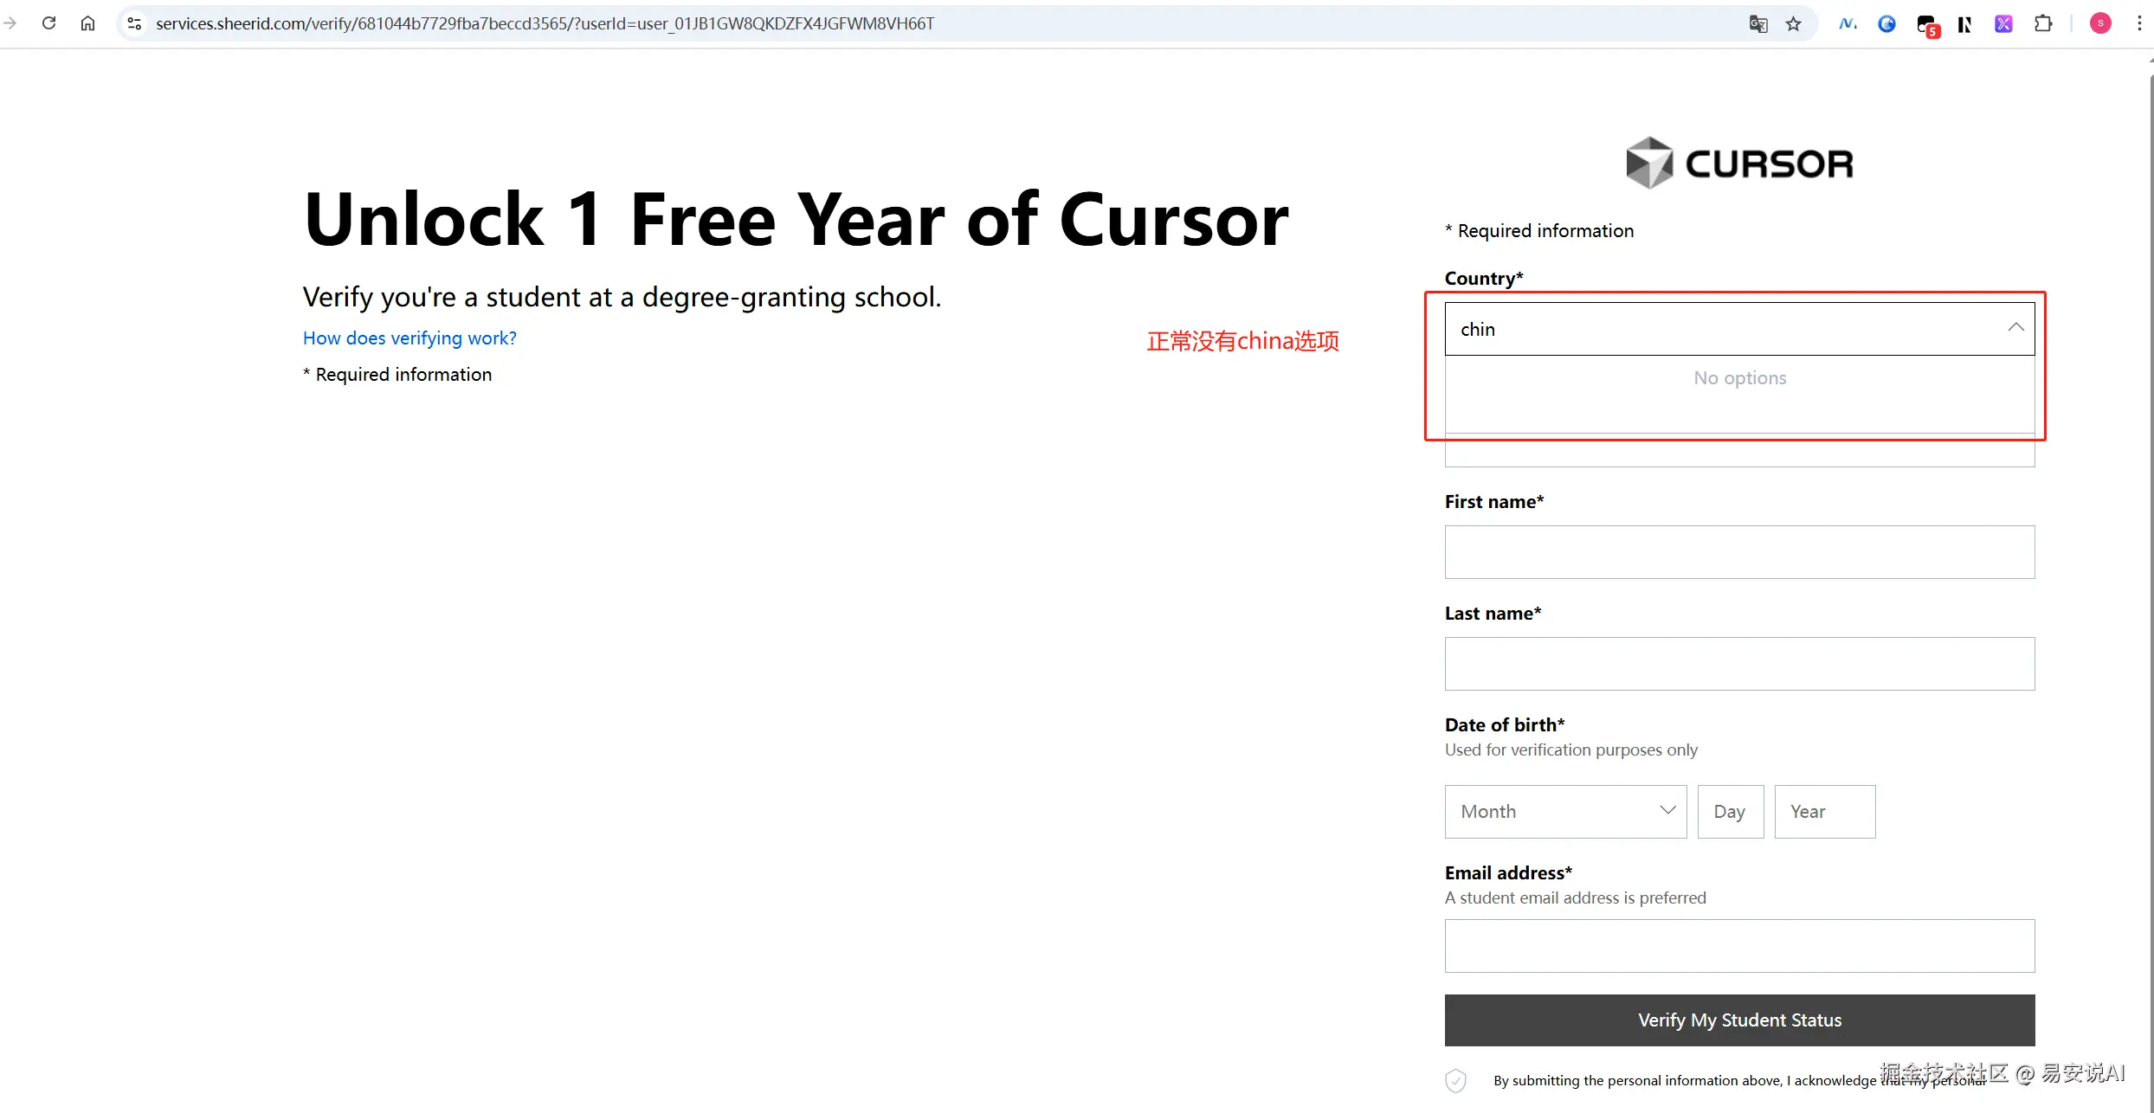
Task: Open the extension with red 5 badge
Action: [1927, 24]
